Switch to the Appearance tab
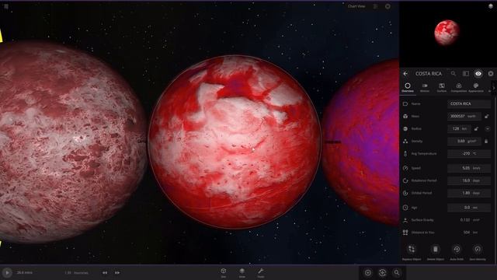The image size is (497, 280). pyautogui.click(x=476, y=88)
